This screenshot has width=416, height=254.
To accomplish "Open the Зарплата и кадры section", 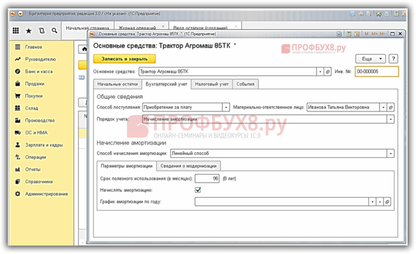I will 44,145.
